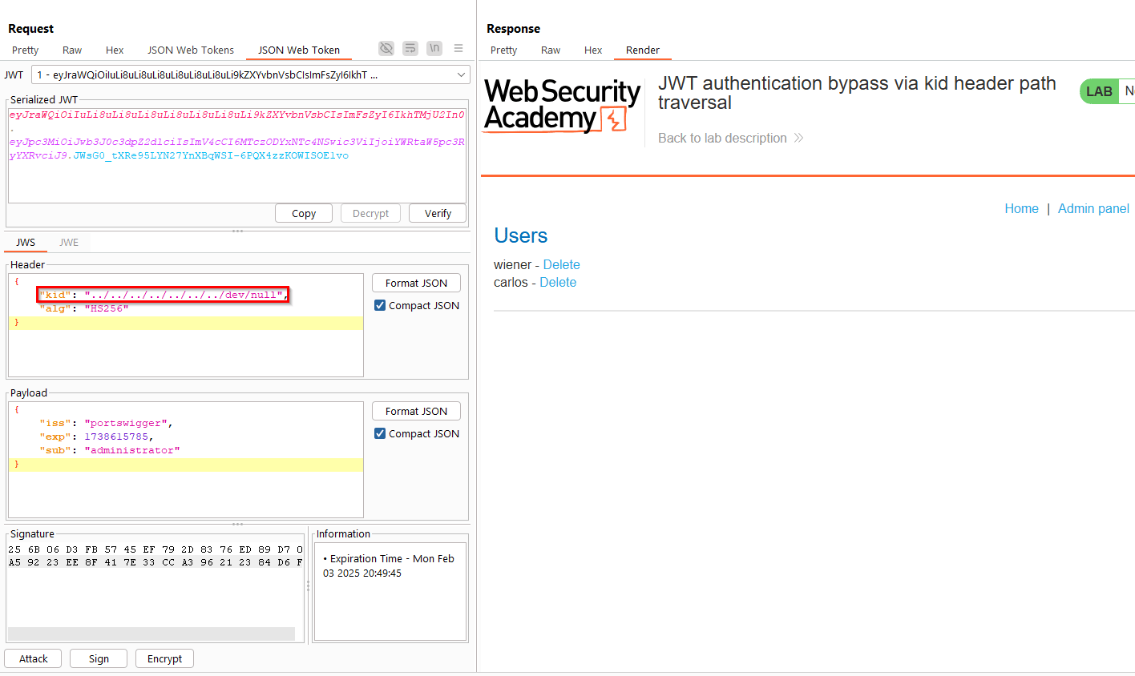Click the Response panel heading
Image resolution: width=1135 pixels, height=676 pixels.
[x=513, y=28]
